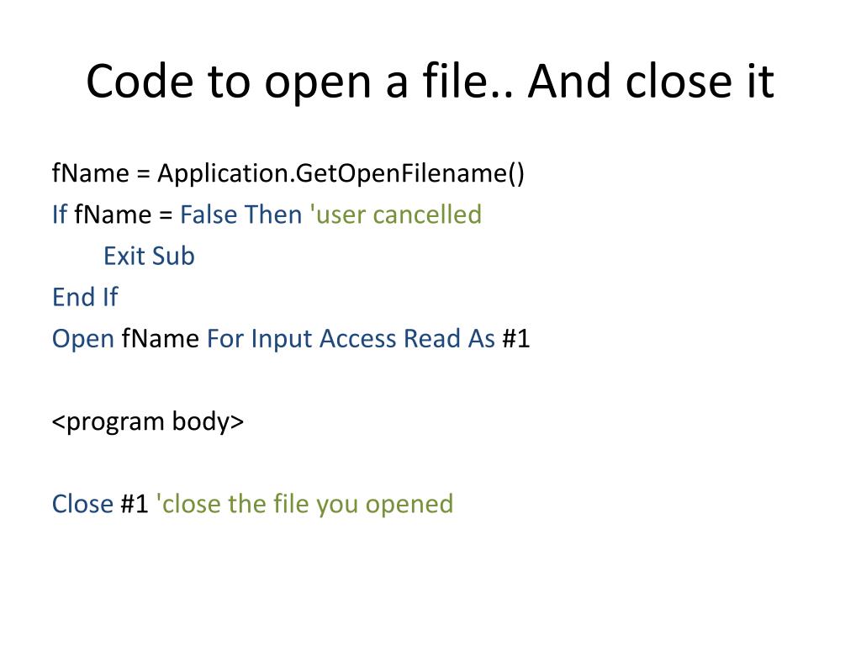The image size is (861, 646).
Task: Click 'And close it' in the title
Action: [652, 82]
